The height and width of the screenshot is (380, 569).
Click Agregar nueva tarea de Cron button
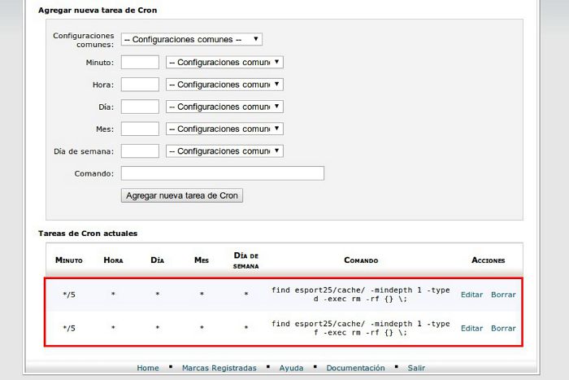point(182,195)
